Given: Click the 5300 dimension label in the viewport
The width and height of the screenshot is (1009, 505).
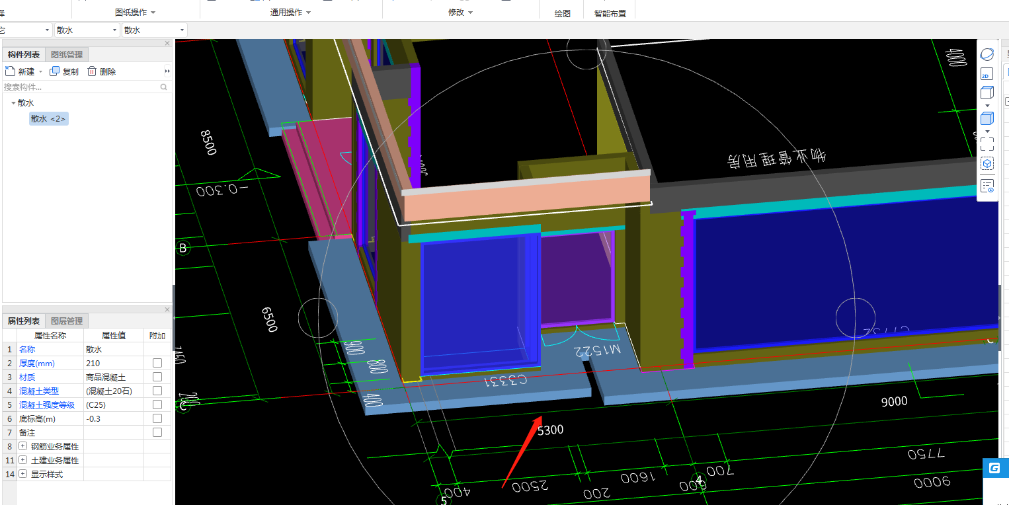Looking at the screenshot, I should [550, 430].
